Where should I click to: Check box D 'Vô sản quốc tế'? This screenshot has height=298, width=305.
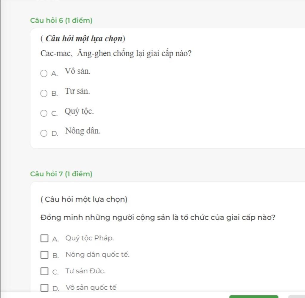[44, 288]
